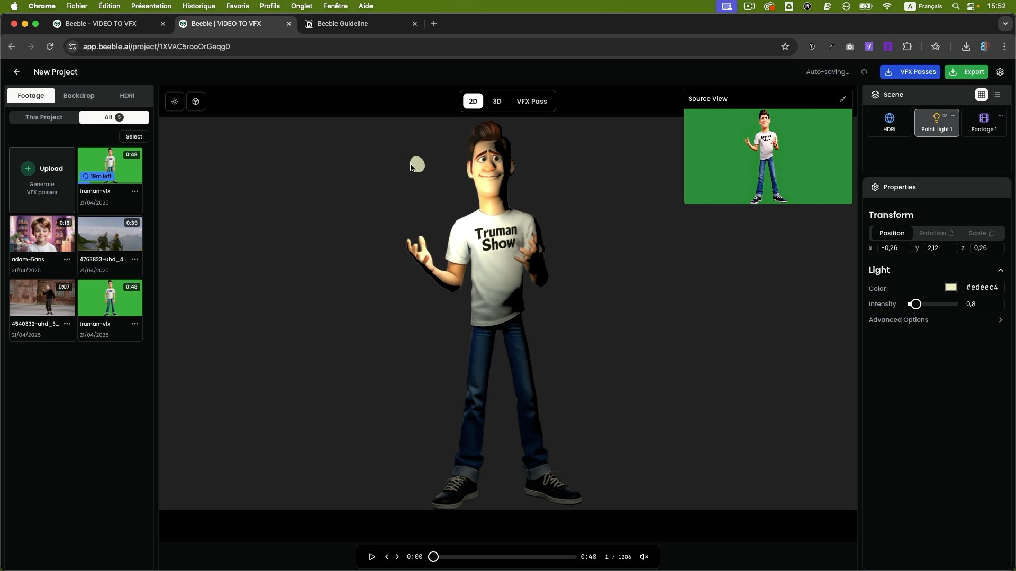Bookmark this page with the star icon

coord(785,47)
